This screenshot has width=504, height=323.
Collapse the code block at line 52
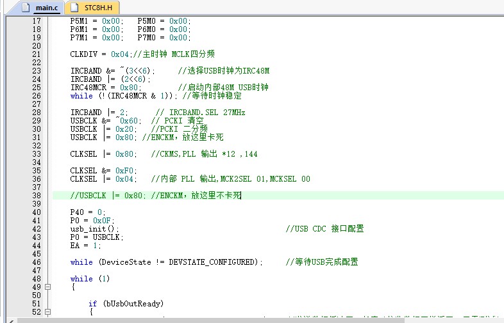coord(47,311)
